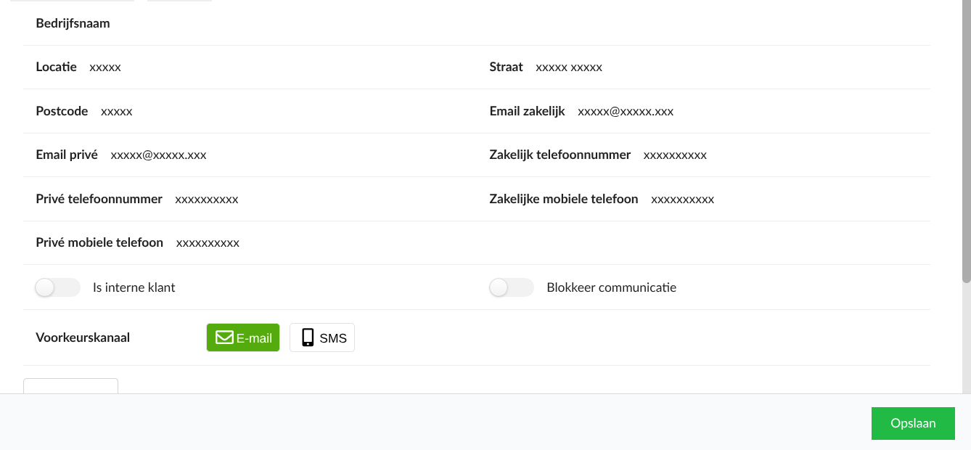This screenshot has width=971, height=450.
Task: Enable the Is interne klant switch
Action: pos(57,287)
